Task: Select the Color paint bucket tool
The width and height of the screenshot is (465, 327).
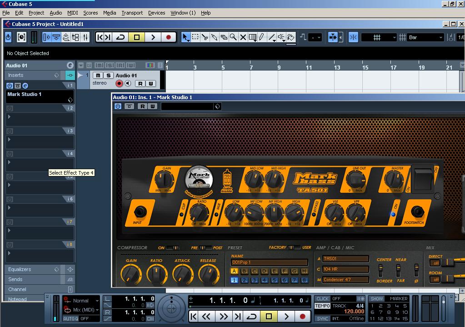Action: pos(291,37)
